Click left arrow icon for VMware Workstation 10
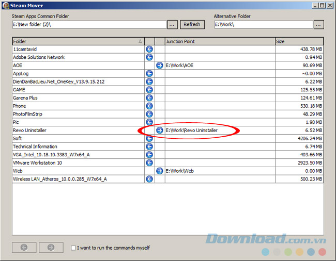 click(x=149, y=162)
